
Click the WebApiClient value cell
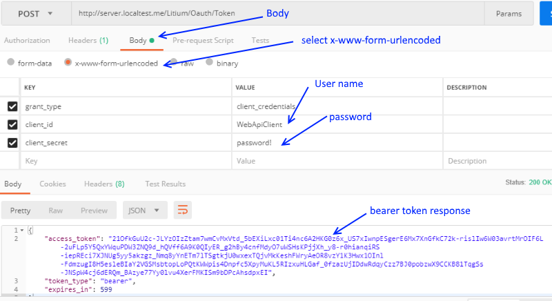click(337, 125)
